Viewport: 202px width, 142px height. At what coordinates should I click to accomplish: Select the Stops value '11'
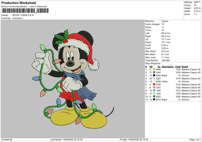click(x=163, y=27)
